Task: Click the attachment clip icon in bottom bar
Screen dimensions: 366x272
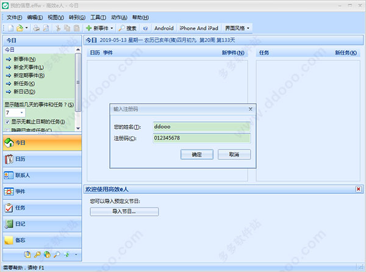Action: [27, 254]
